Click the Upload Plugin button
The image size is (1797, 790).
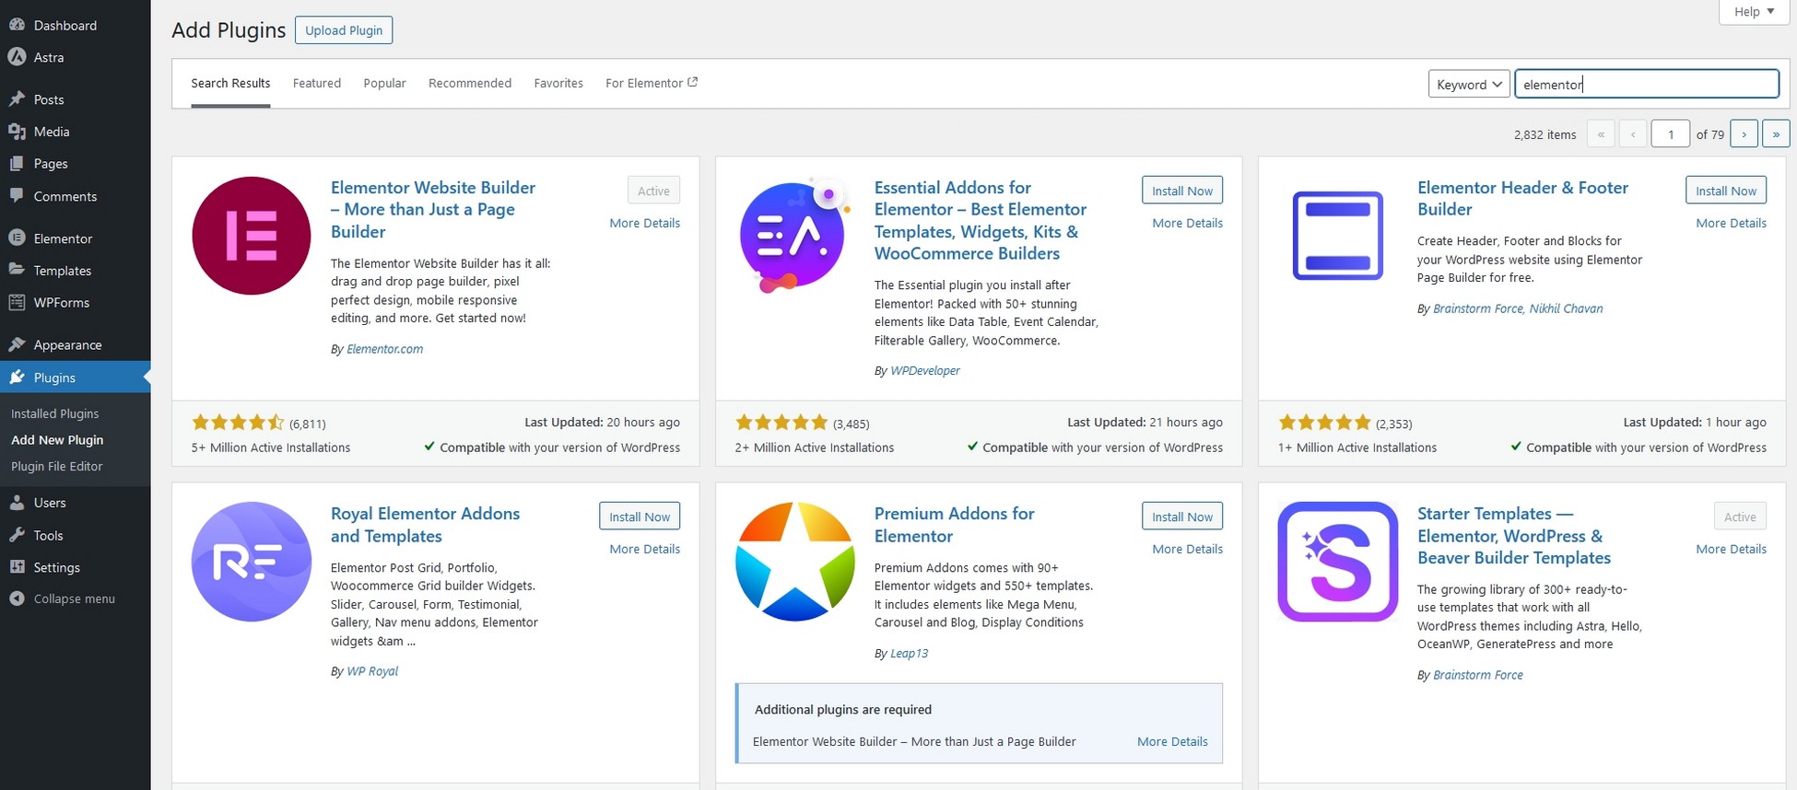pos(344,30)
